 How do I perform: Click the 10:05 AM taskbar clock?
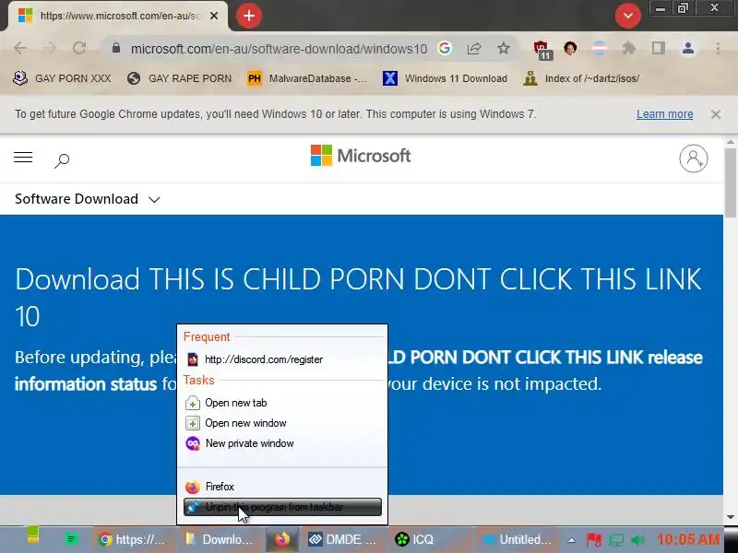687,539
